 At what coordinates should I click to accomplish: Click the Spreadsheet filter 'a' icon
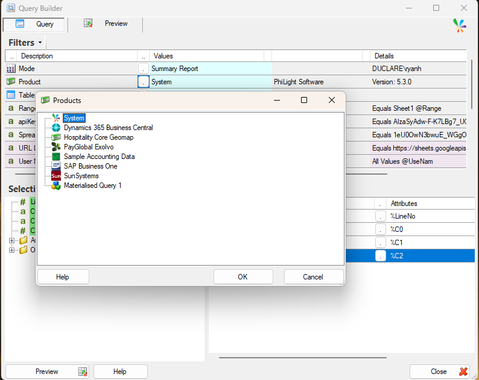pyautogui.click(x=11, y=134)
